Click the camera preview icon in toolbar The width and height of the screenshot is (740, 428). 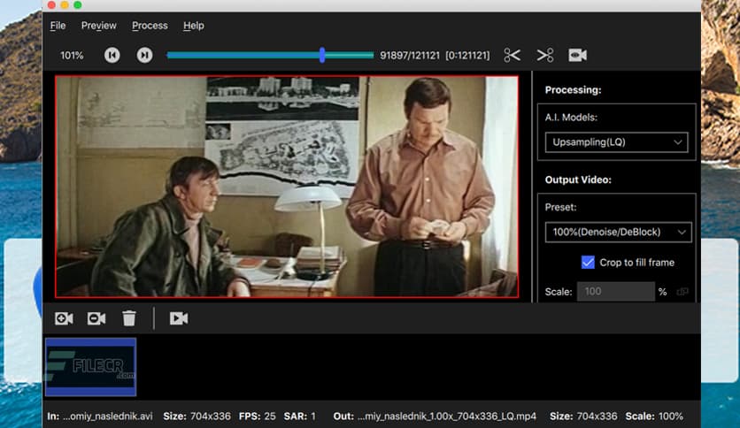pyautogui.click(x=578, y=55)
